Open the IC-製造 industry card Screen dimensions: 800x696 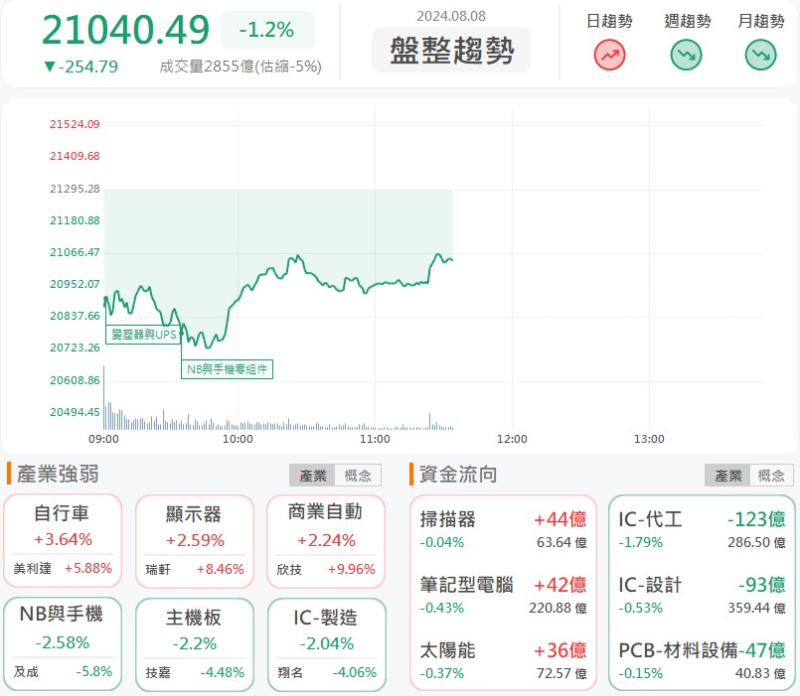[326, 644]
